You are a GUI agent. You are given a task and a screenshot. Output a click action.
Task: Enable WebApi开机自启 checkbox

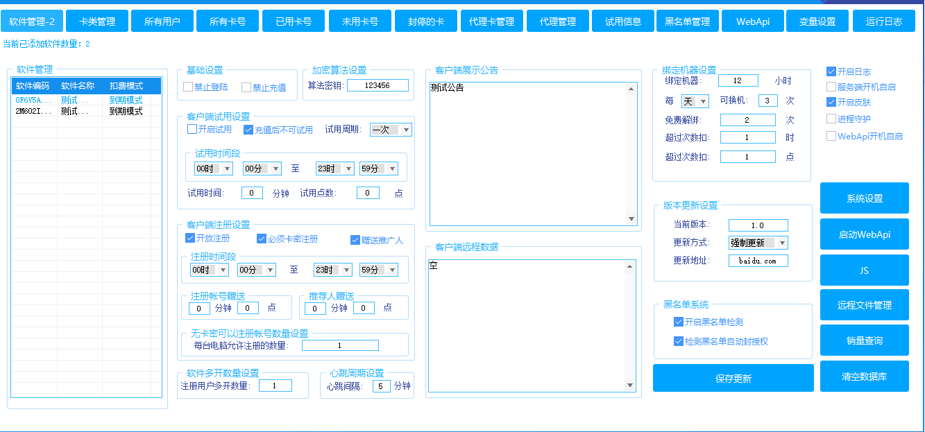click(x=865, y=136)
